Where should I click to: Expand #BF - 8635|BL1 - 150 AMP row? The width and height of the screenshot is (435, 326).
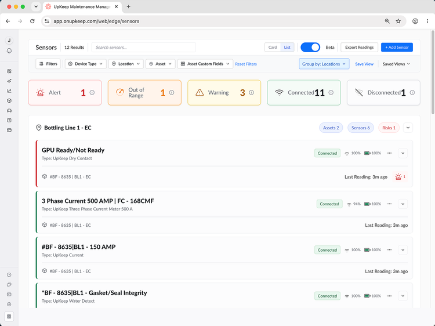point(403,250)
